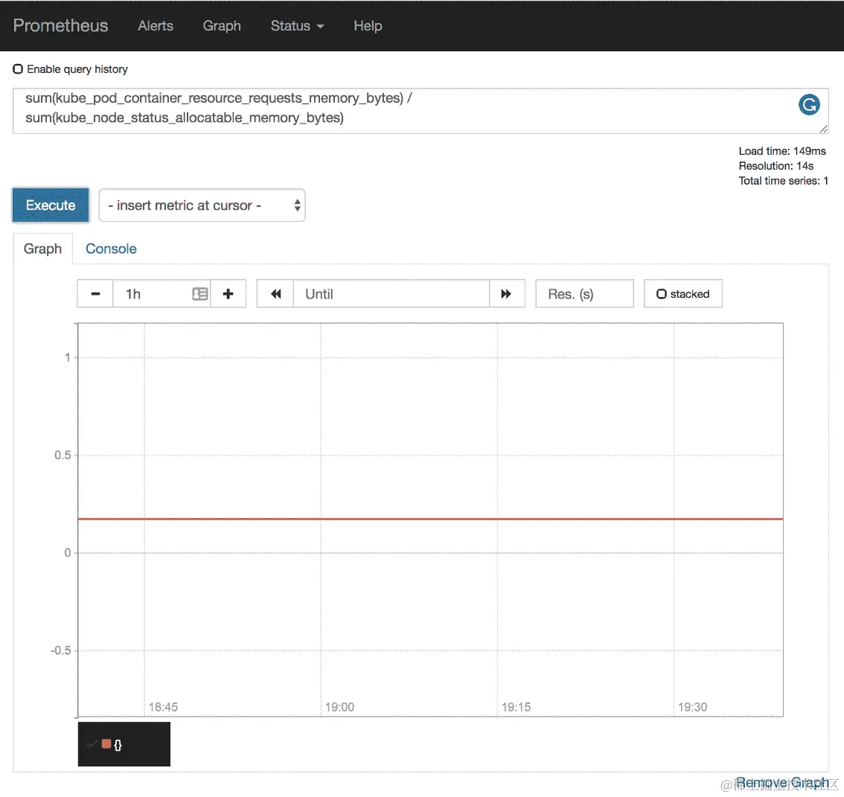Switch to the Console tab
The height and width of the screenshot is (797, 844).
point(111,249)
